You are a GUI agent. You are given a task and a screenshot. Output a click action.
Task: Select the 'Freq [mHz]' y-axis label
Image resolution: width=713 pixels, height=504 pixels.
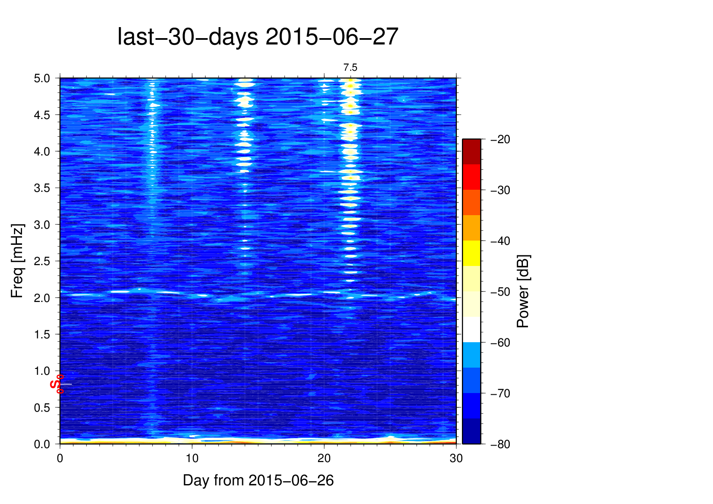tap(17, 261)
